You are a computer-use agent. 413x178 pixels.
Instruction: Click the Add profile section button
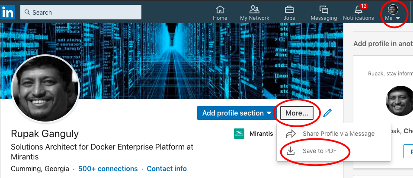[x=237, y=113]
